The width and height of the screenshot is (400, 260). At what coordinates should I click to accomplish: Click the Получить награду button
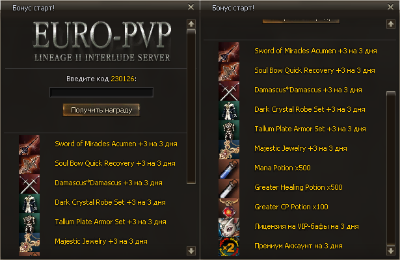101,110
